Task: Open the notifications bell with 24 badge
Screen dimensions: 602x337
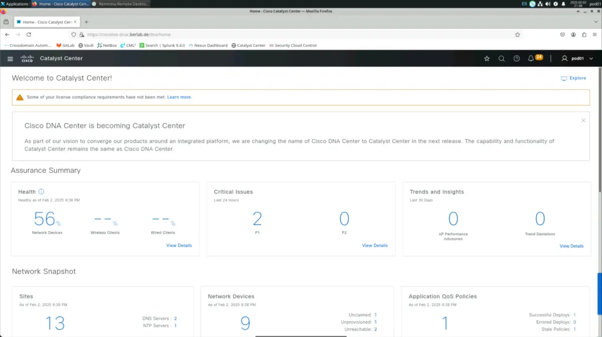Action: [531, 59]
